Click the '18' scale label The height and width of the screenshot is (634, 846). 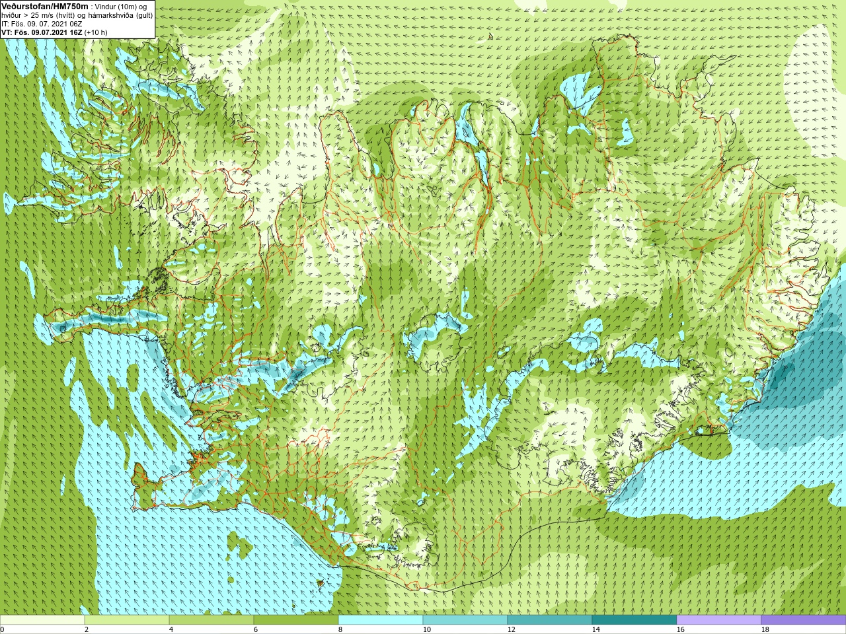pos(765,629)
